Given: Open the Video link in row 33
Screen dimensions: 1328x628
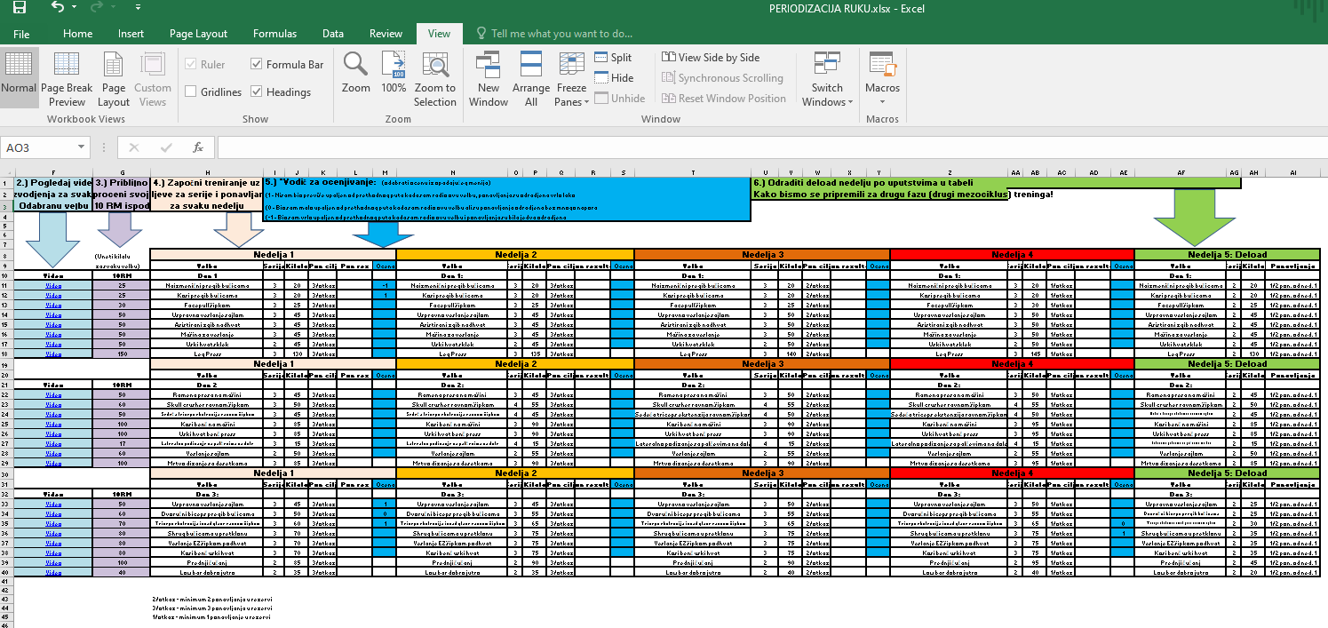Looking at the screenshot, I should tap(53, 505).
